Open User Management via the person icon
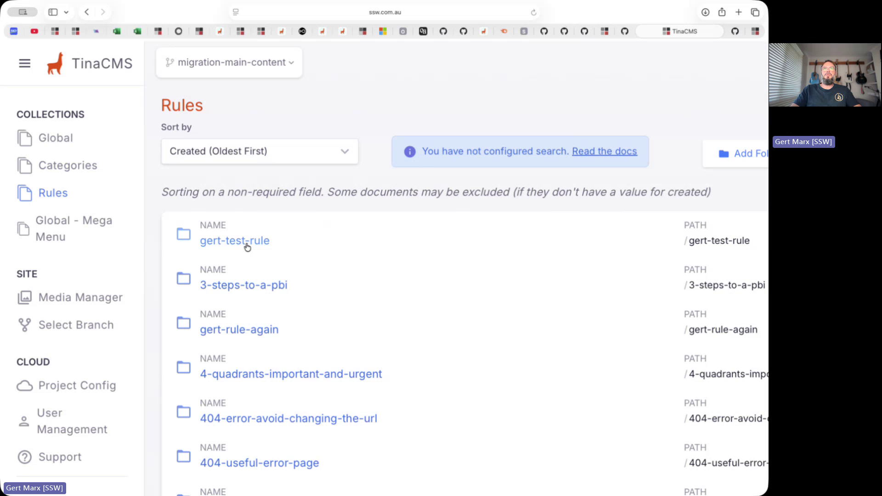 coord(24,421)
